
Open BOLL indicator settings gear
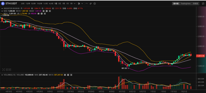click(x=42, y=14)
